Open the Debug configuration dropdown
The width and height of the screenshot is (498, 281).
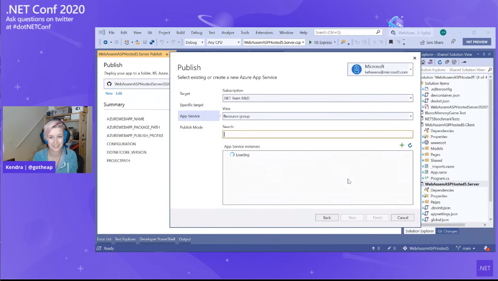194,42
